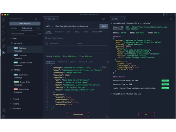Select the Cookies response tab

pyautogui.click(x=72, y=62)
